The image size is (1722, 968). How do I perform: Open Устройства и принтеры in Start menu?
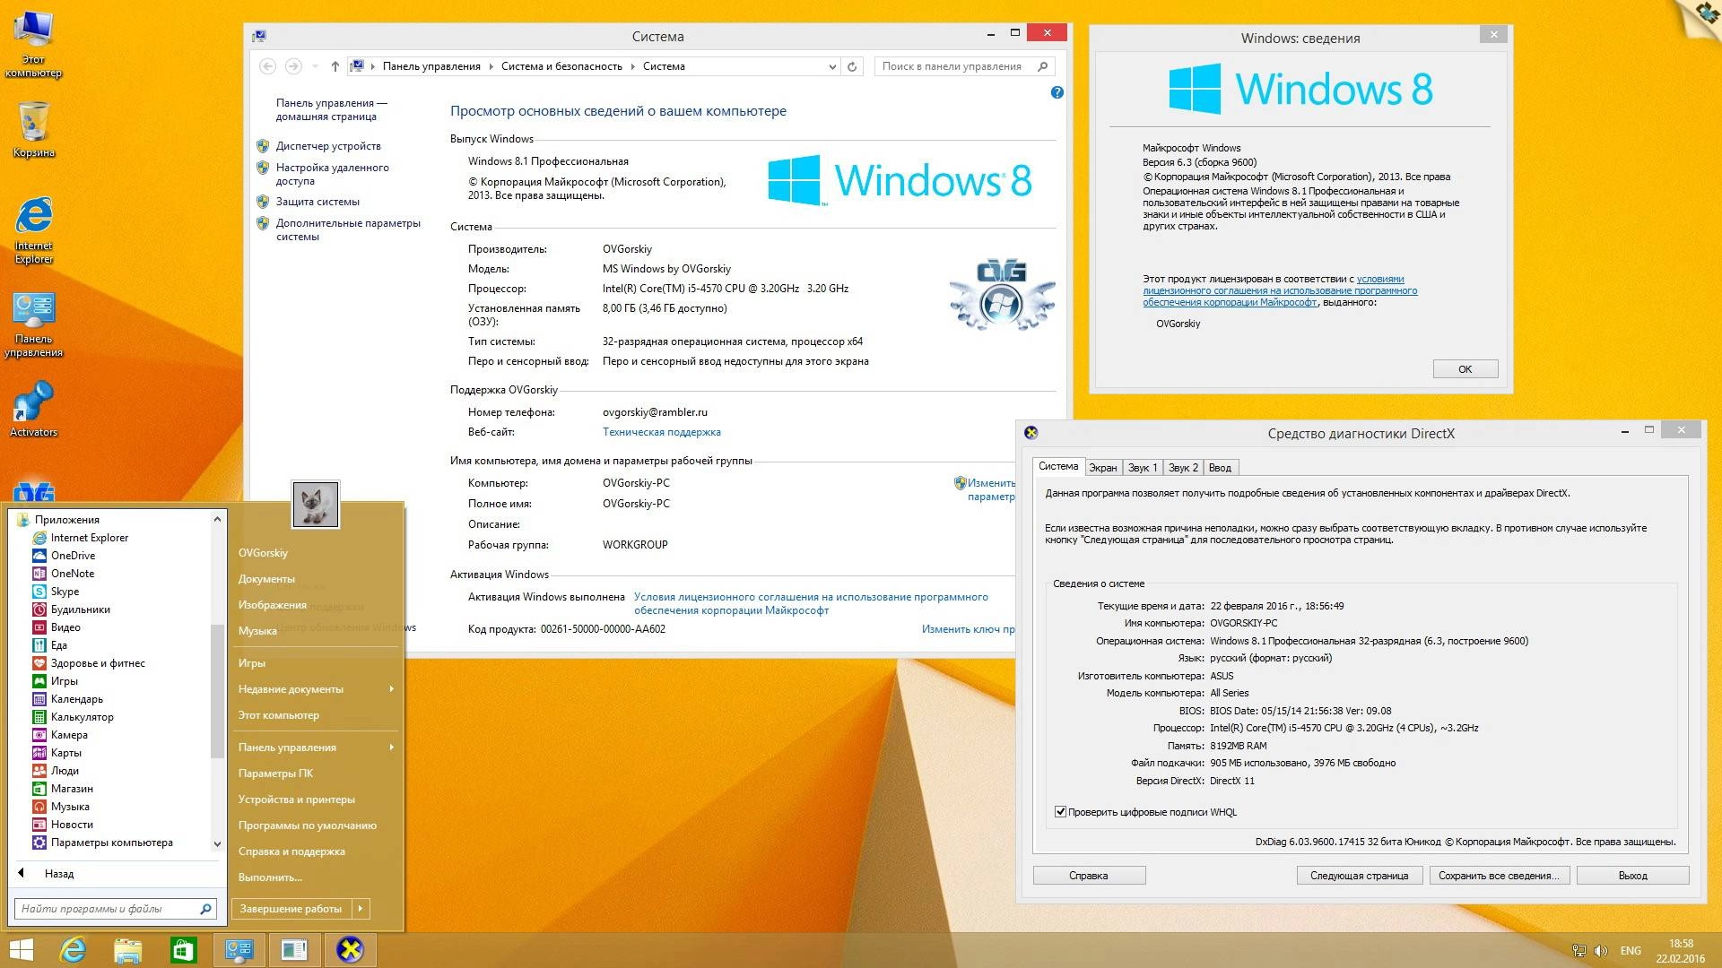tap(297, 799)
